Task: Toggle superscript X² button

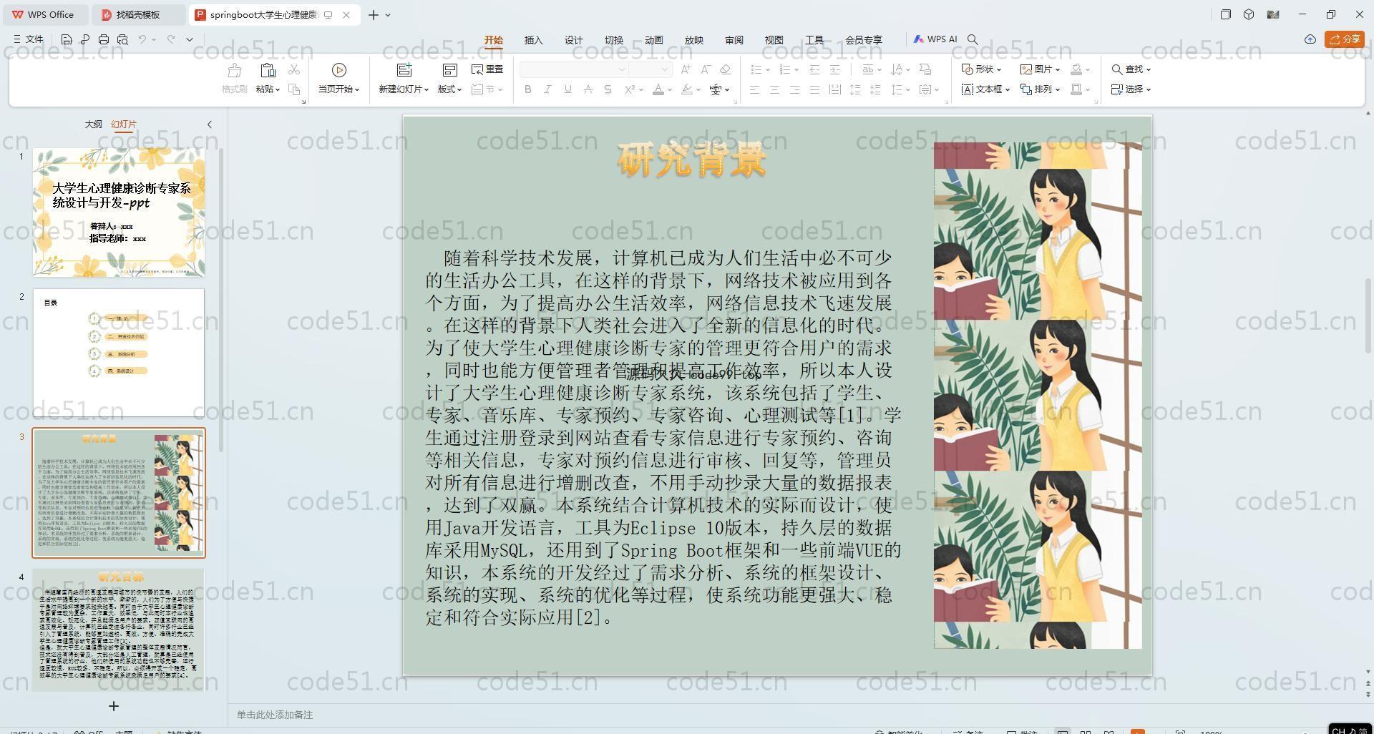Action: (630, 89)
